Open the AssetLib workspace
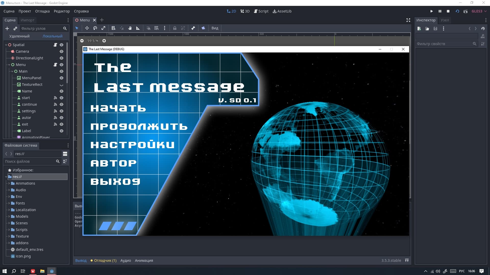The width and height of the screenshot is (490, 275). pos(282,11)
